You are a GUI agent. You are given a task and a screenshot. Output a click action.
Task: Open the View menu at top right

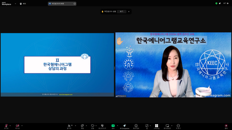226,3
